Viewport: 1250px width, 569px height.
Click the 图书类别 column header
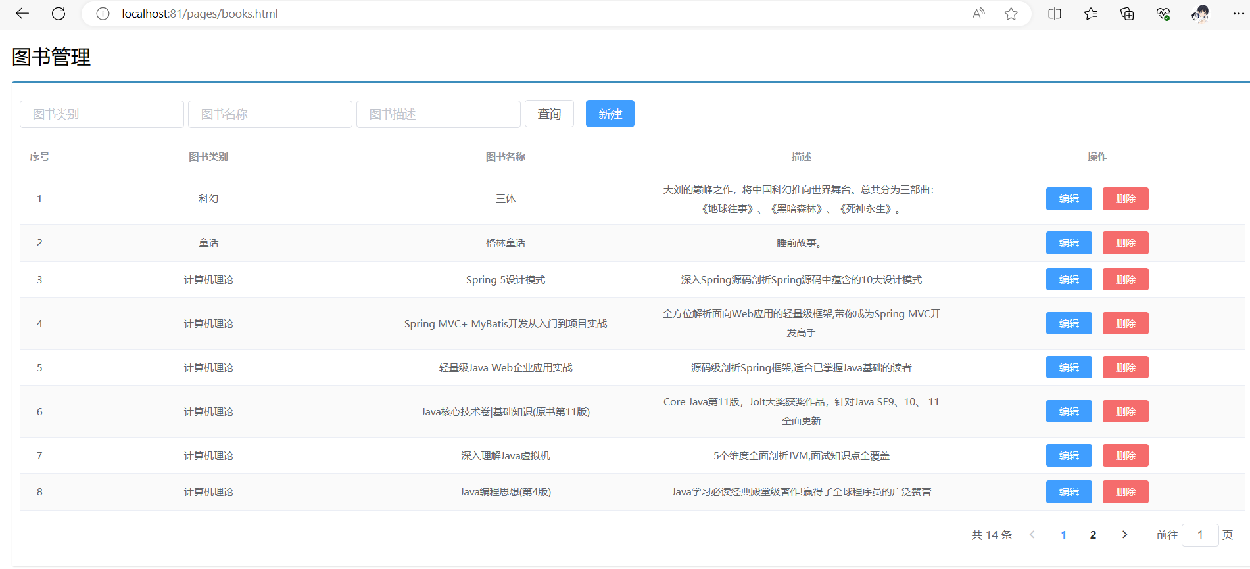coord(208,157)
